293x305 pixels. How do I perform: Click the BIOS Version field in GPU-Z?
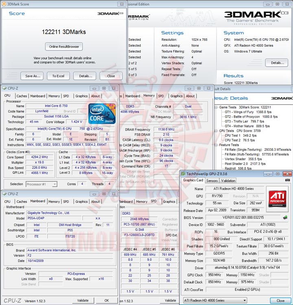point(243,218)
